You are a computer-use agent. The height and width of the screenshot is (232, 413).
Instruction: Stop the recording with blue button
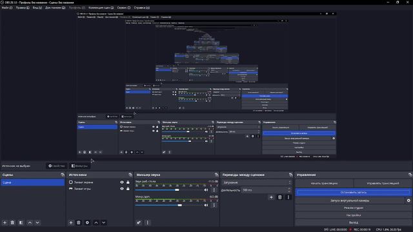(x=354, y=192)
